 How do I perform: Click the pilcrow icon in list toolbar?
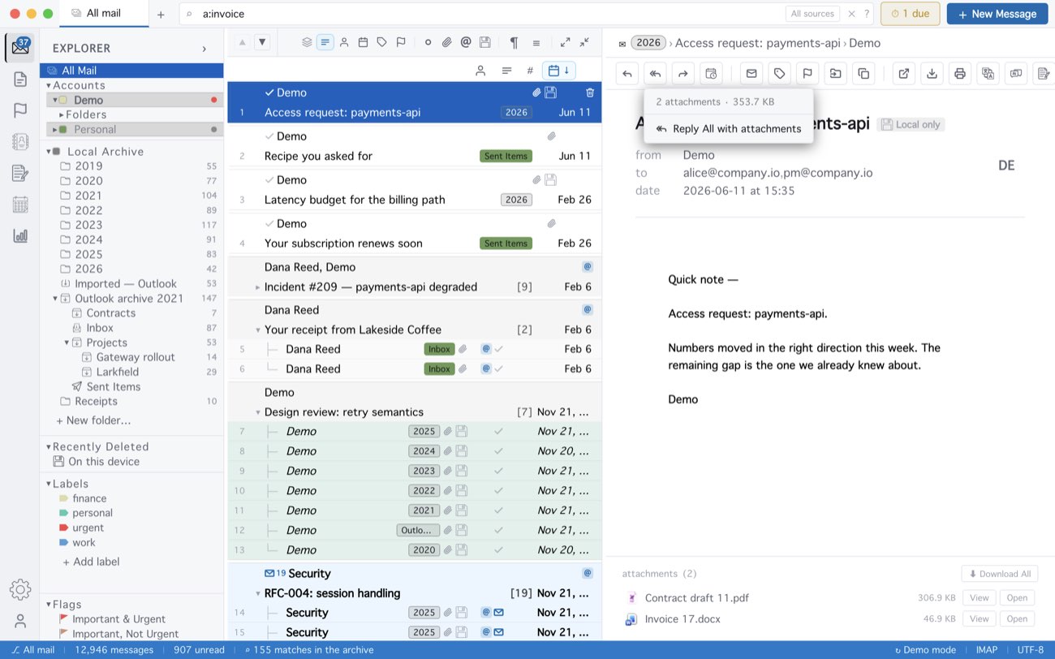pyautogui.click(x=514, y=42)
